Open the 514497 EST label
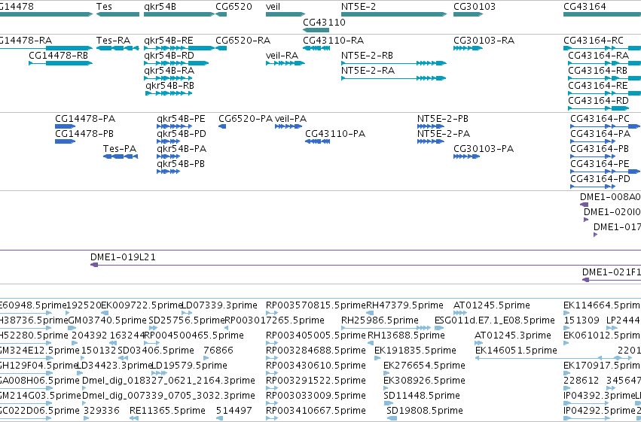This screenshot has height=422, width=641. [x=234, y=411]
